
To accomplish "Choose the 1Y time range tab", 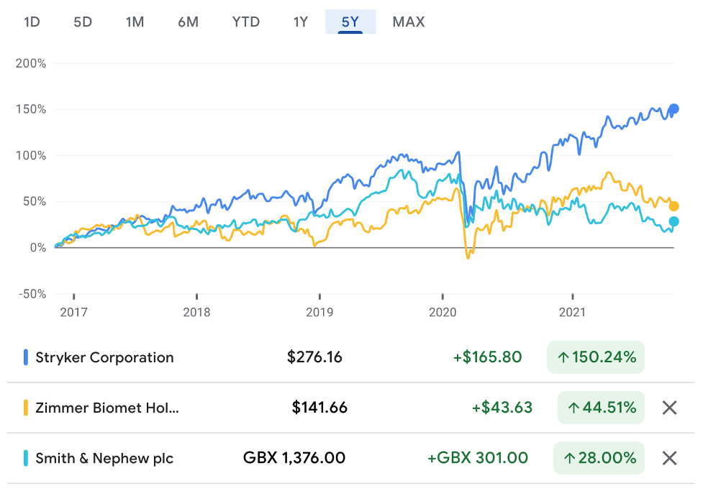I will (x=301, y=22).
